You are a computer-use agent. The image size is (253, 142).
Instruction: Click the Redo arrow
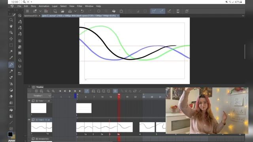[90, 11]
